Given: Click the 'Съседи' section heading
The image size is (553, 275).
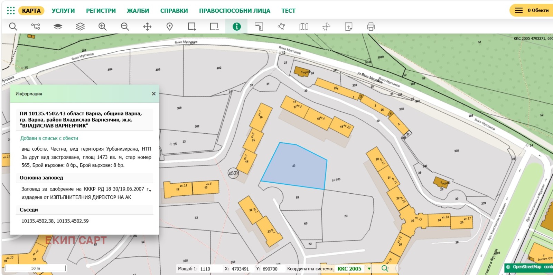Looking at the screenshot, I should (x=29, y=210).
